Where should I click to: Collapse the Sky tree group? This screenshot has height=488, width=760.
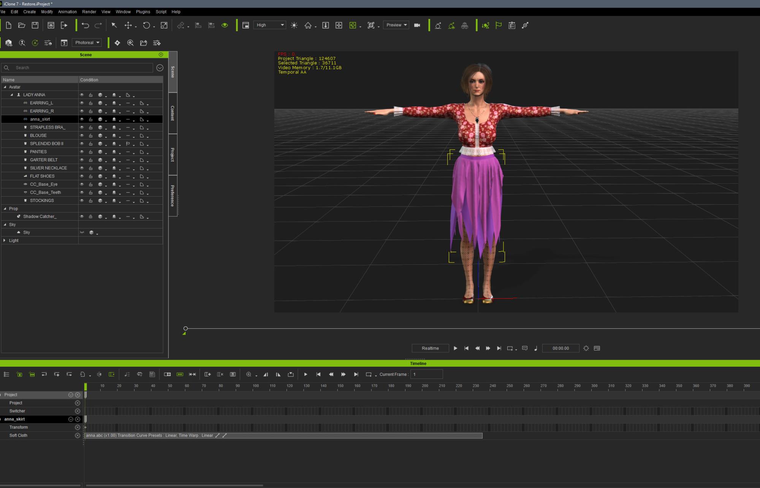click(5, 224)
